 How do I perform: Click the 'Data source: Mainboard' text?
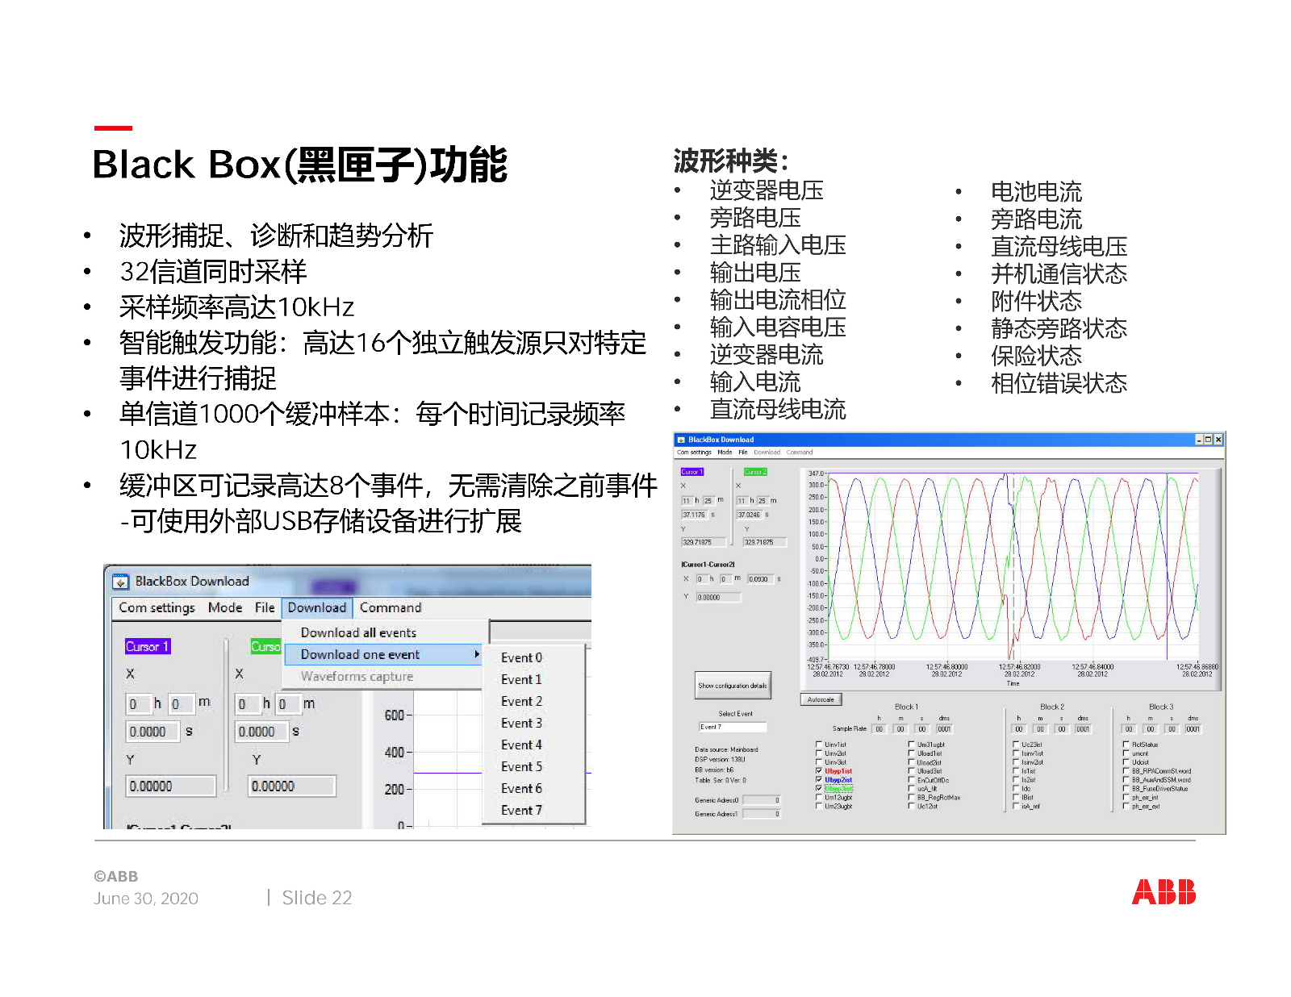[726, 749]
